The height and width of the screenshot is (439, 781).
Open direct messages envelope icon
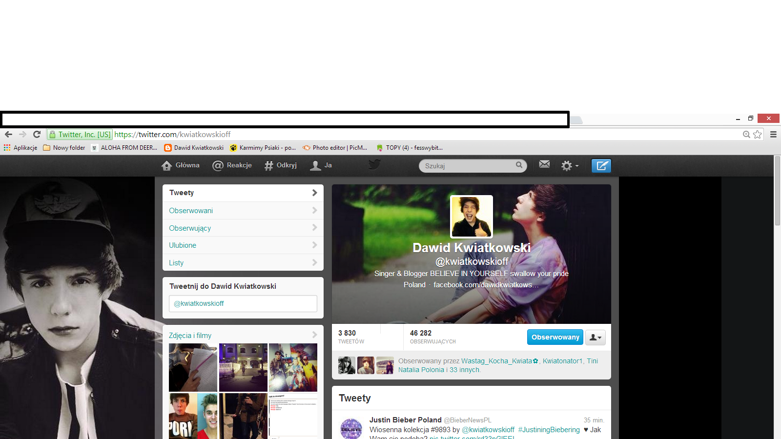pos(544,165)
